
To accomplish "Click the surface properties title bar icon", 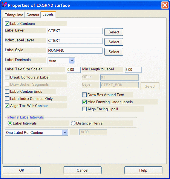I will pos(4,5).
